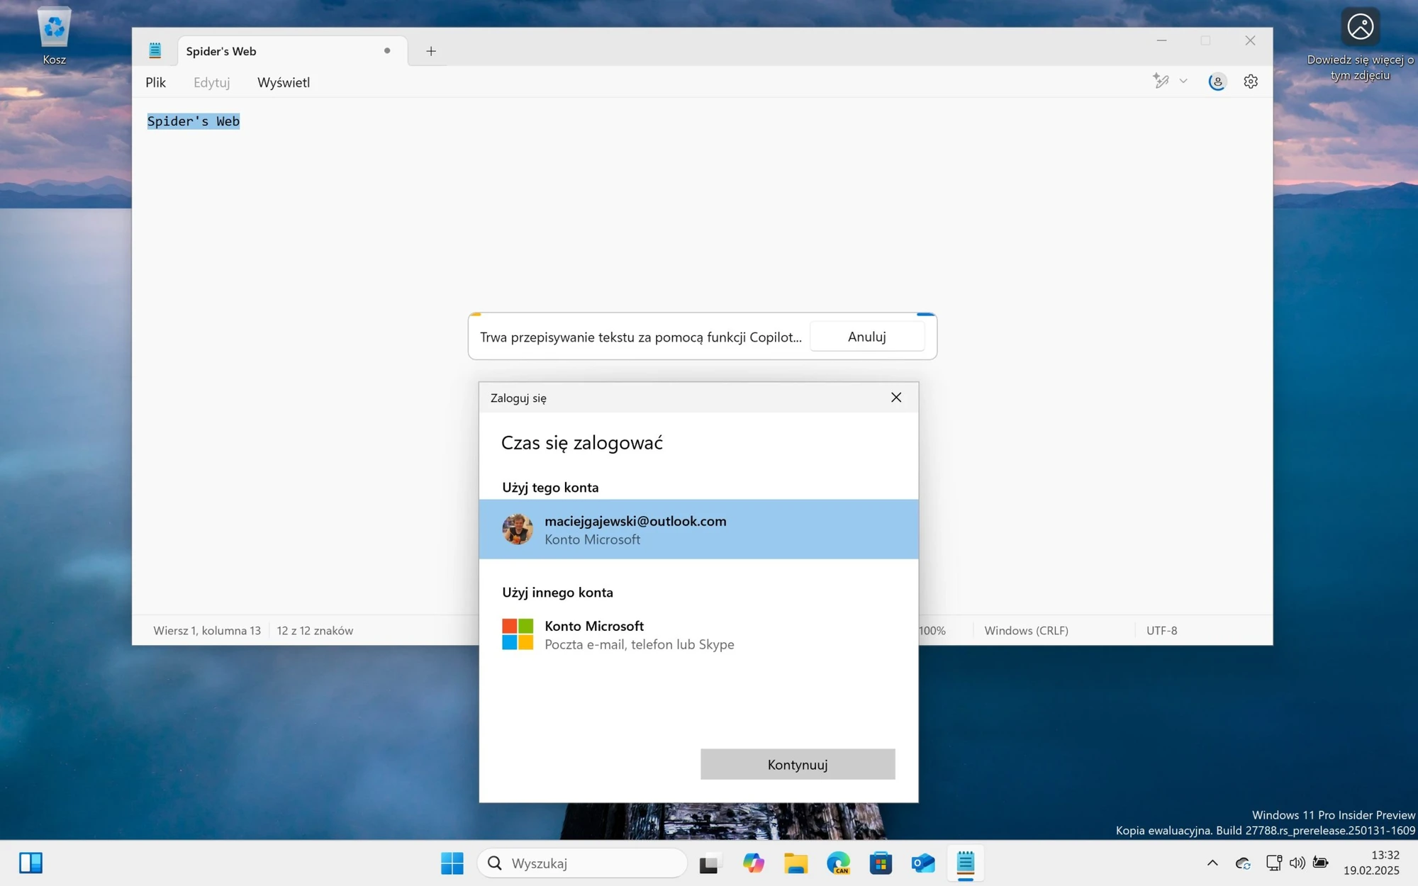Click the battery tray icon
The image size is (1418, 886).
pos(1320,863)
